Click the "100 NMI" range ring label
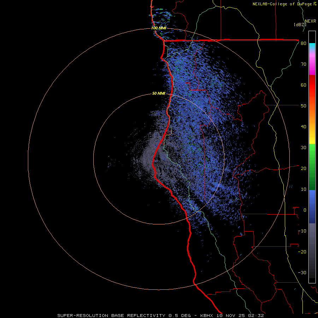This screenshot has height=318, width=318. click(159, 28)
